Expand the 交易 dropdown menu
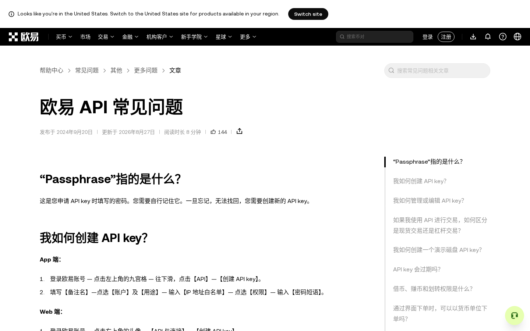 (106, 37)
